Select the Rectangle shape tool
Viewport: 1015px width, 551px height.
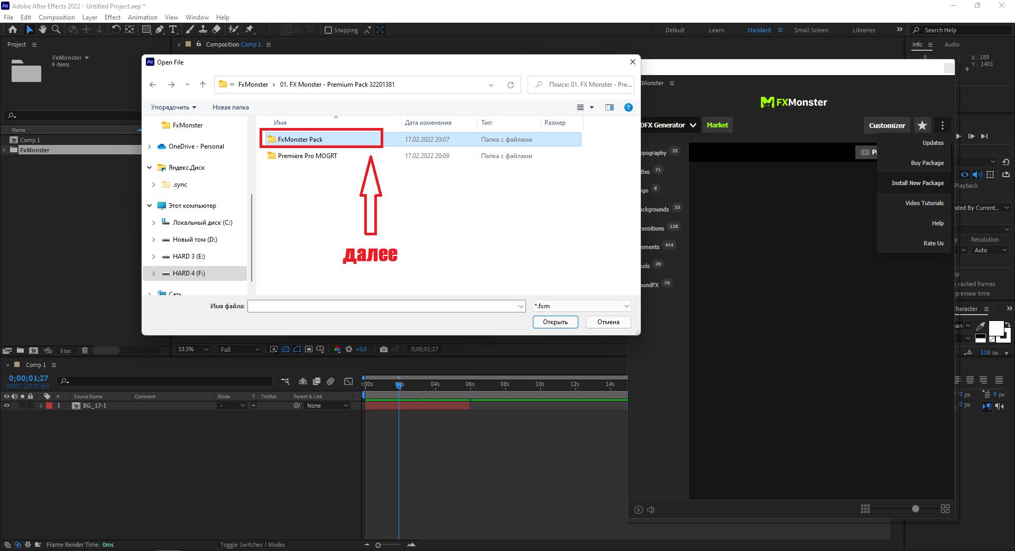[x=146, y=30]
